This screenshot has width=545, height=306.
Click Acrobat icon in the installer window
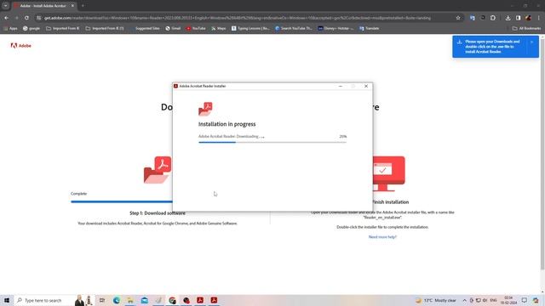(205, 109)
